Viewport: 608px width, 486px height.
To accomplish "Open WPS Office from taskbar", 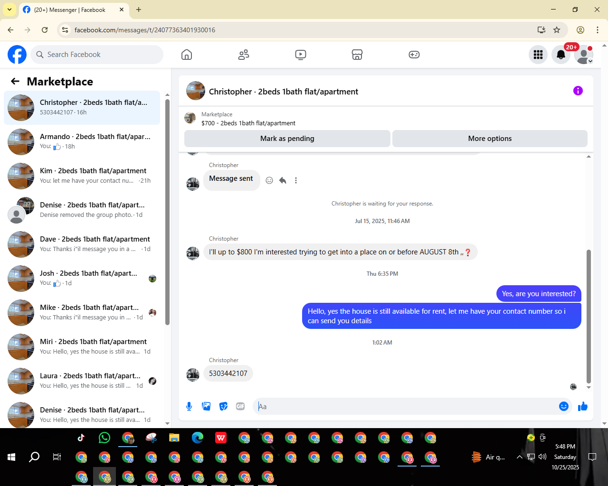I will click(x=221, y=438).
